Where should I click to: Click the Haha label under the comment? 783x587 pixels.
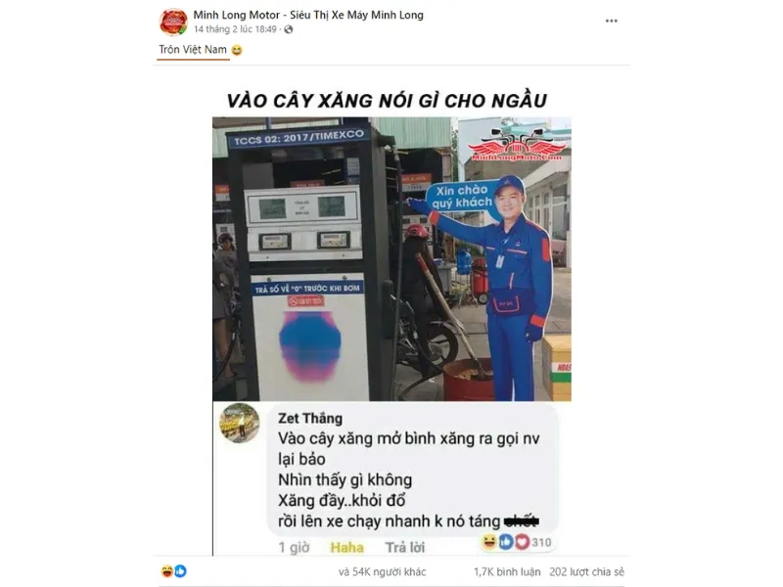point(347,548)
